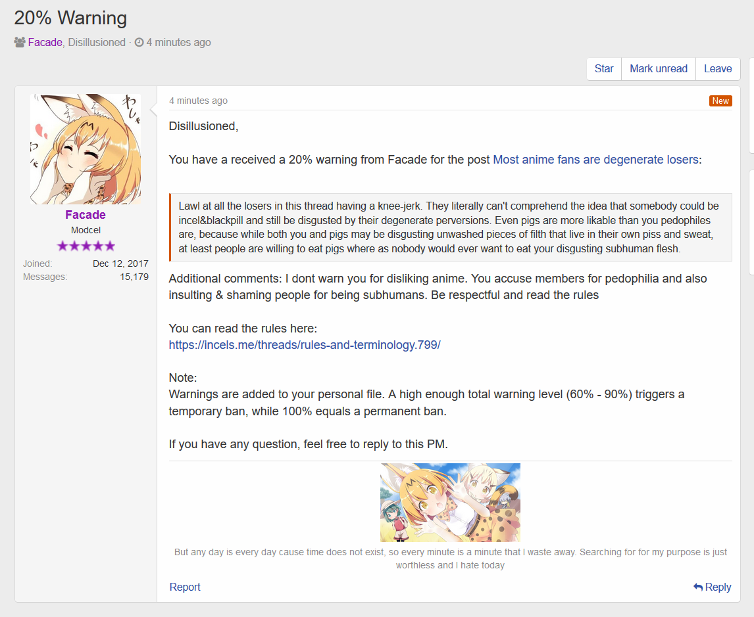Screen dimensions: 754x617
Task: Click the 'Modcel' user title
Action: (x=86, y=230)
